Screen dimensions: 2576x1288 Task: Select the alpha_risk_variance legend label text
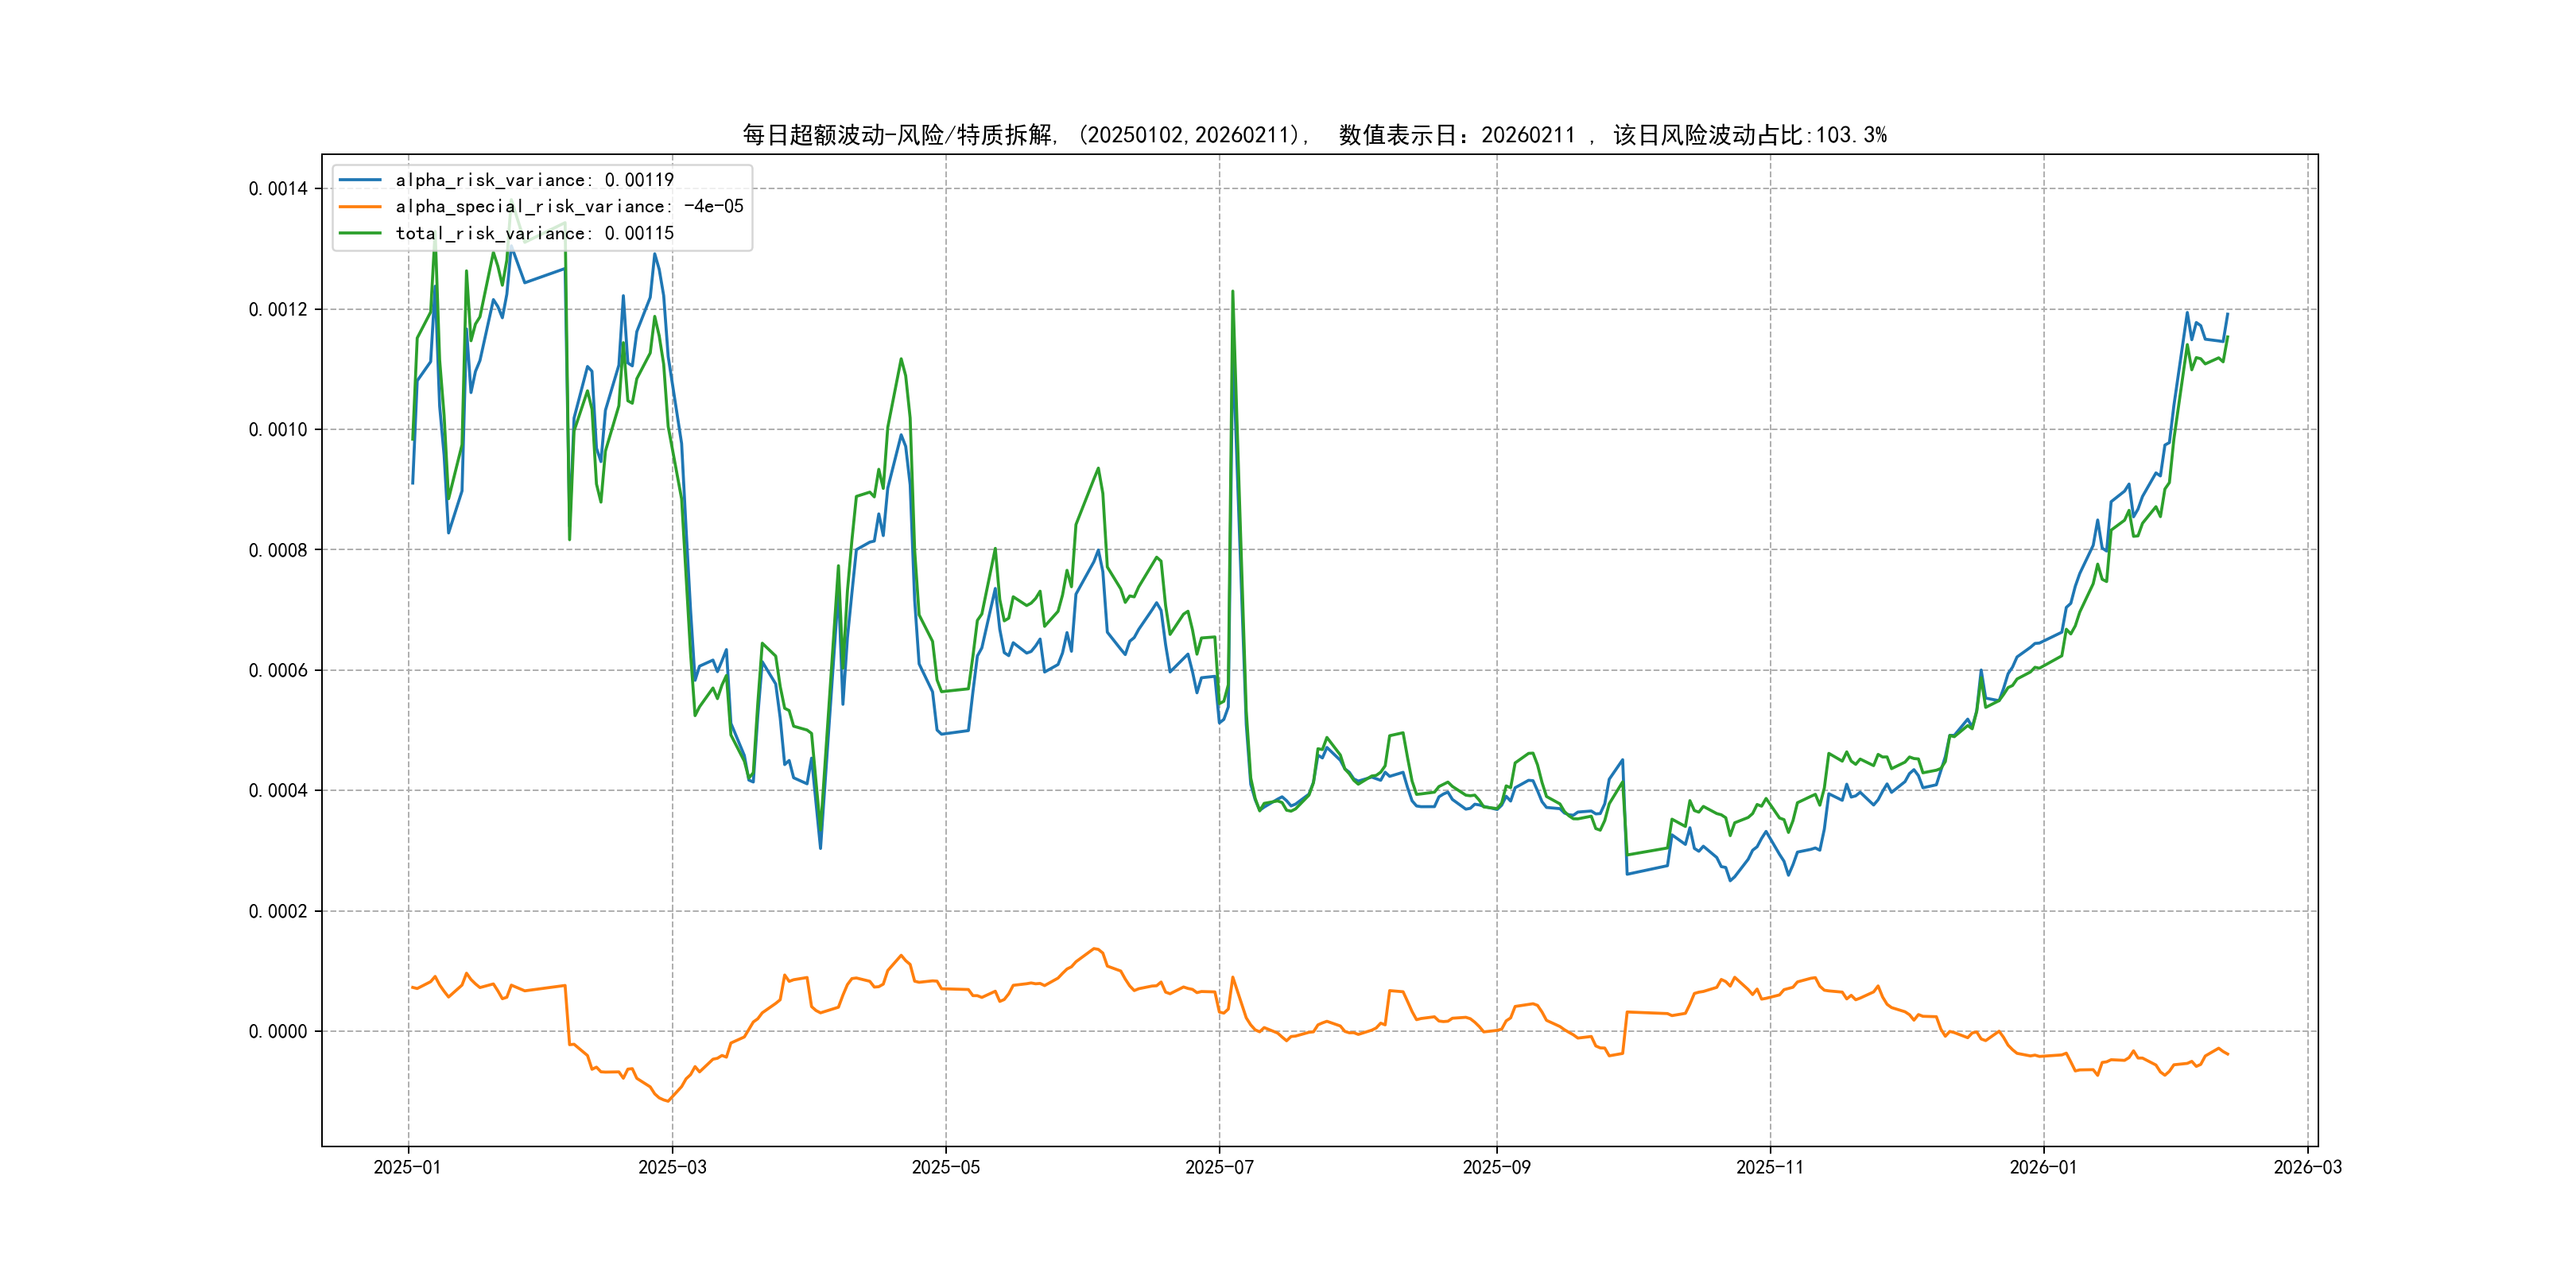pos(534,180)
